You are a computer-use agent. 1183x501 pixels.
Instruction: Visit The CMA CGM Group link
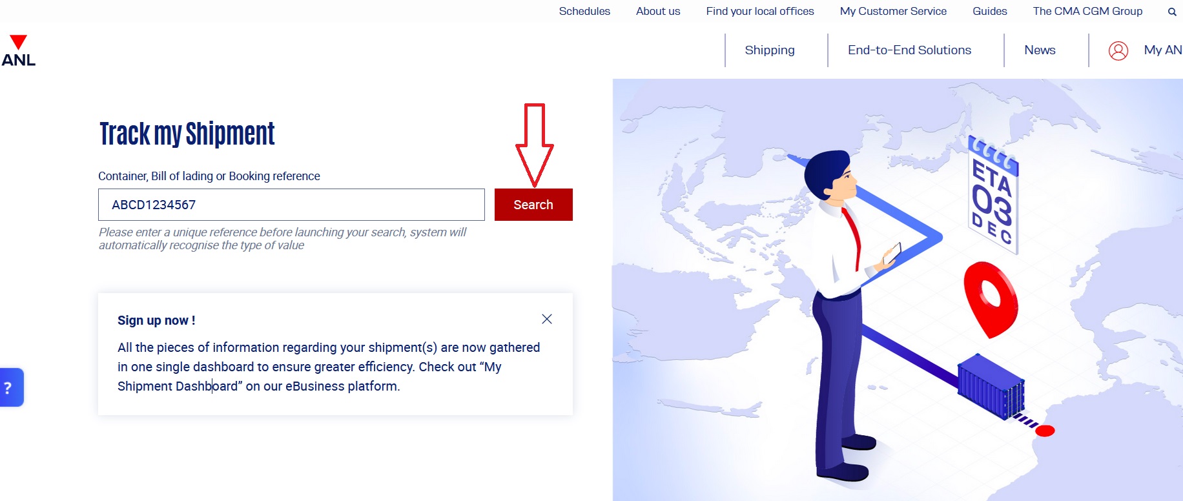(1087, 11)
